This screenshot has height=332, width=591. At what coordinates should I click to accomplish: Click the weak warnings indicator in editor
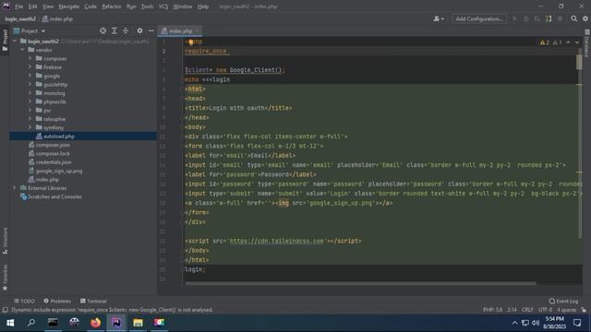557,42
